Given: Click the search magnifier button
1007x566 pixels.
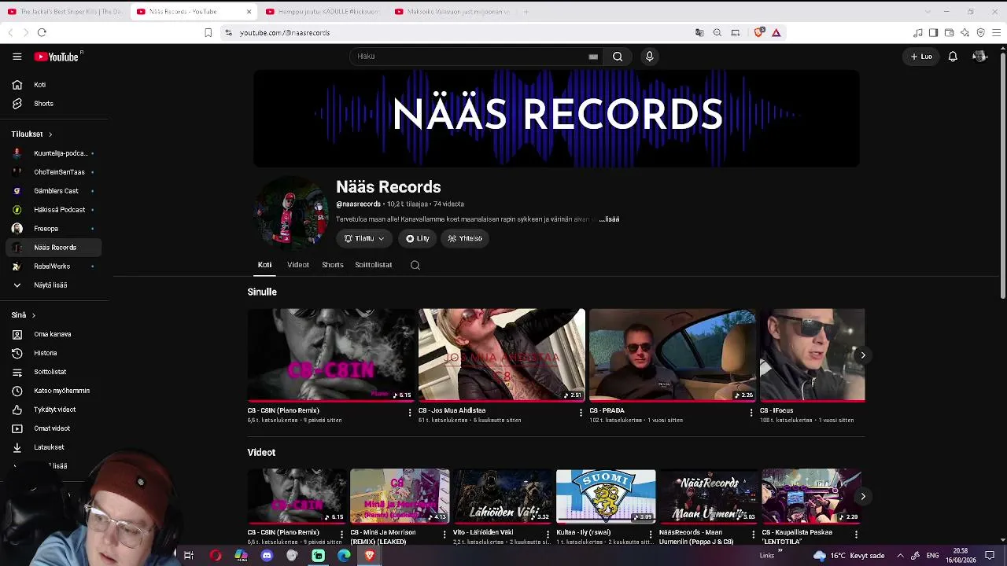Looking at the screenshot, I should [618, 57].
